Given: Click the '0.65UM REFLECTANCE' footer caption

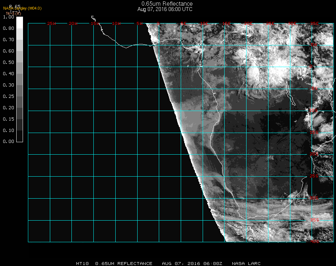Looking at the screenshot, I should (x=124, y=264).
